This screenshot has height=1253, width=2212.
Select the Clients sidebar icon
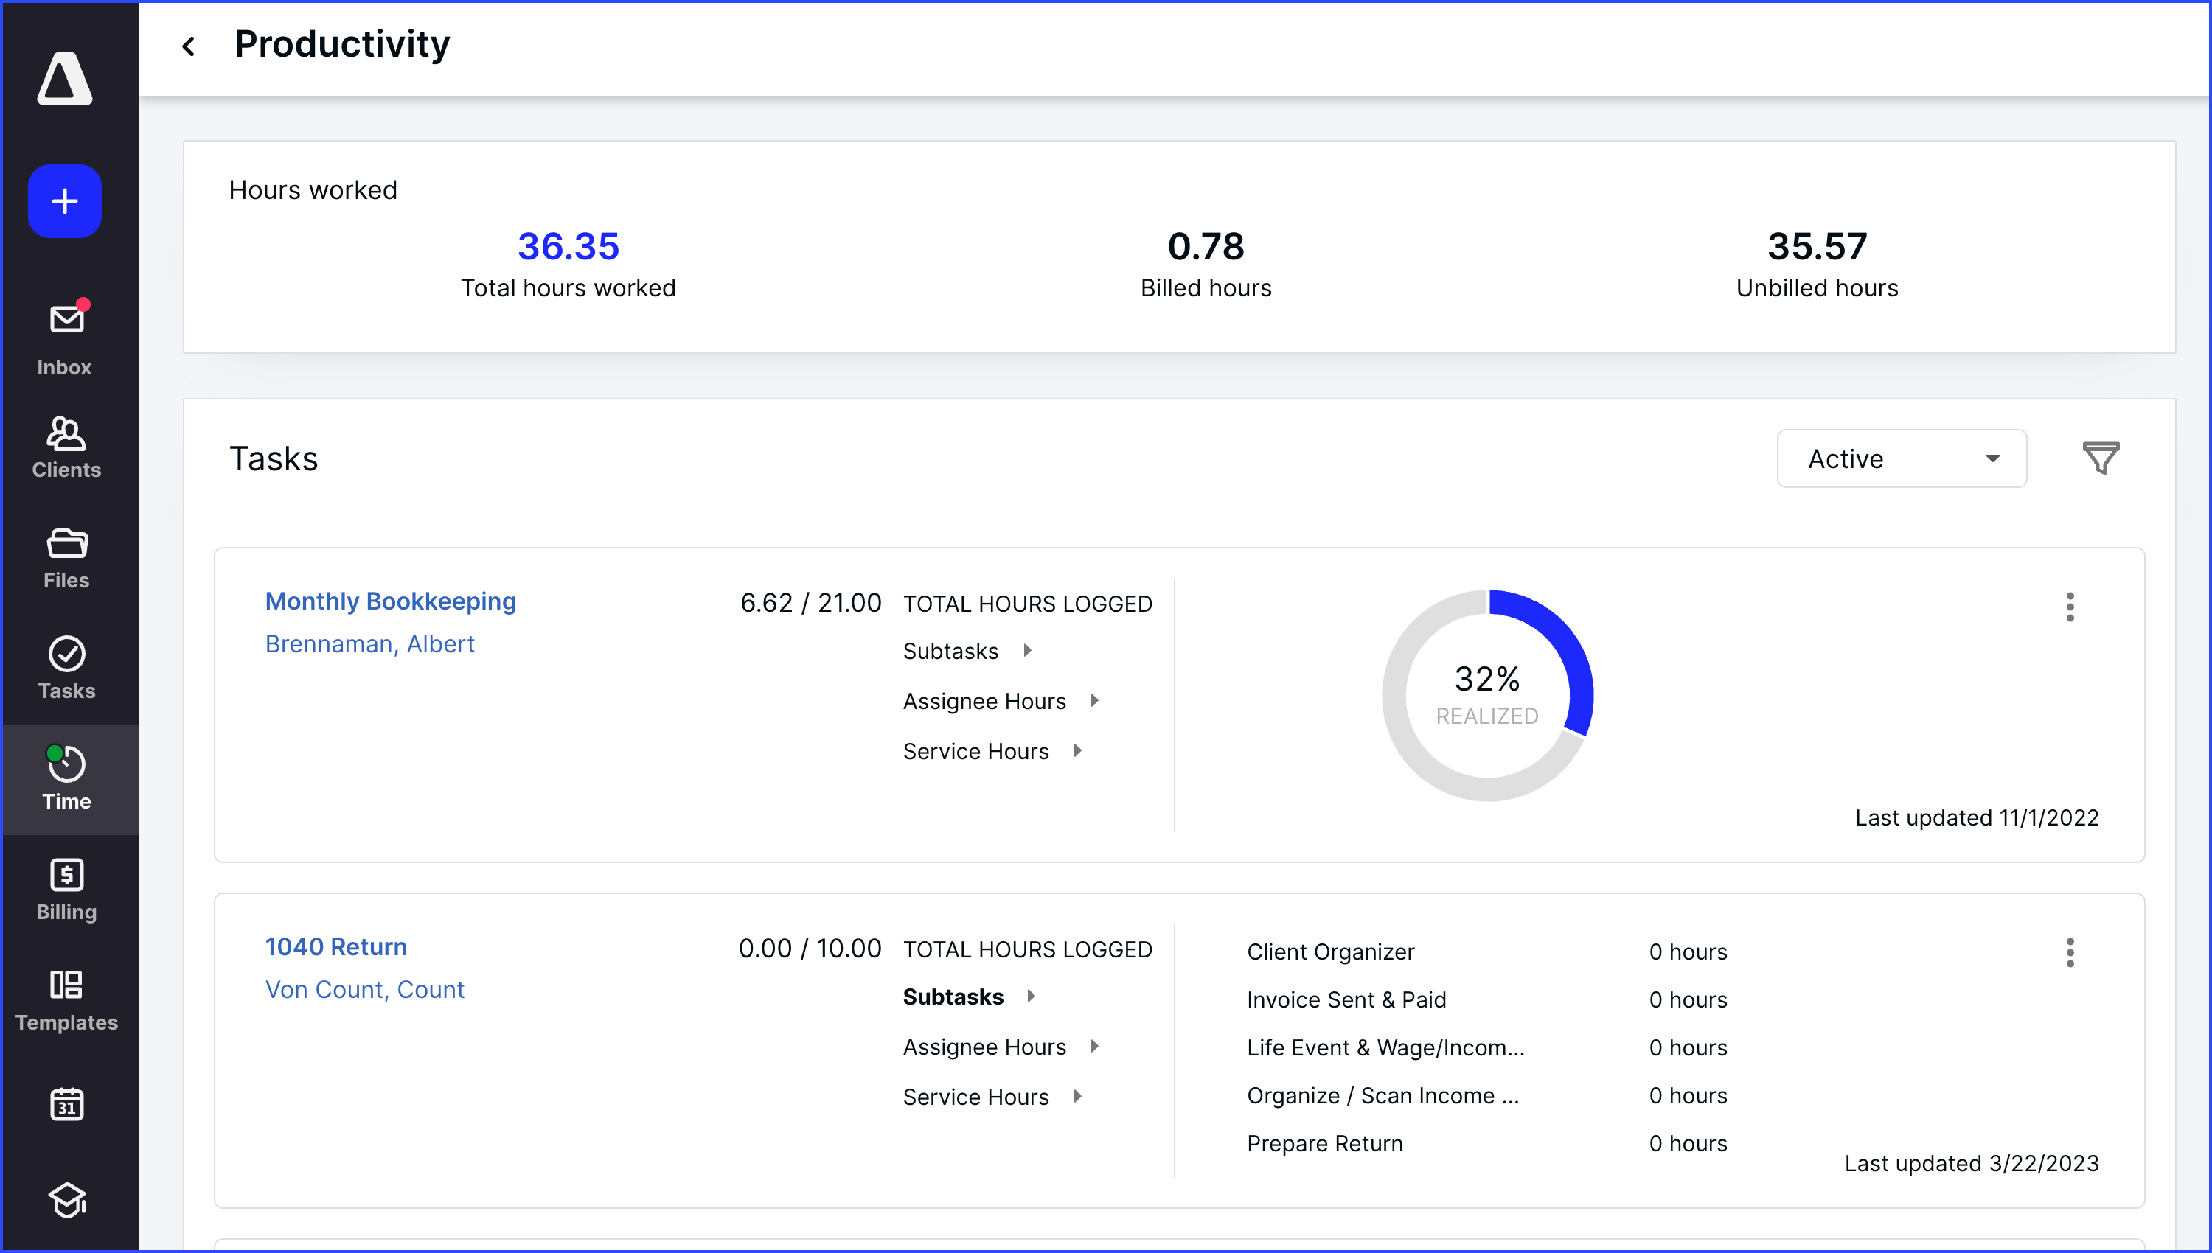coord(66,443)
